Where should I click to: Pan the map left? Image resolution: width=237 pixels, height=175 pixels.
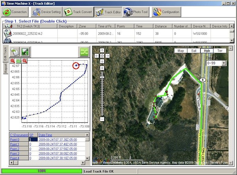(97, 56)
